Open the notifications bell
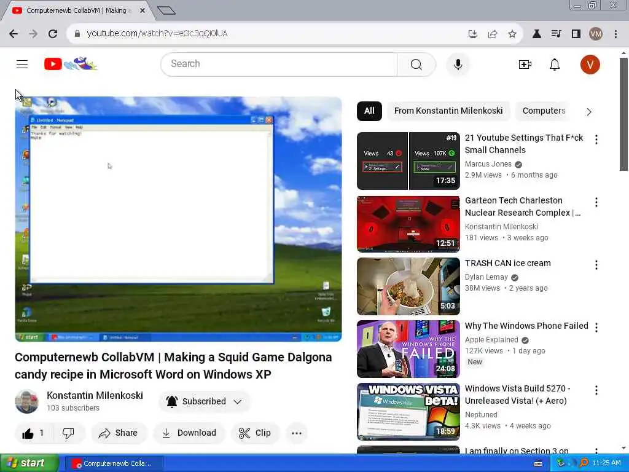 coord(555,64)
